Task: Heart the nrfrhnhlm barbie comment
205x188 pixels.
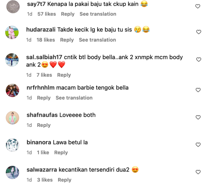Action: pos(198,90)
